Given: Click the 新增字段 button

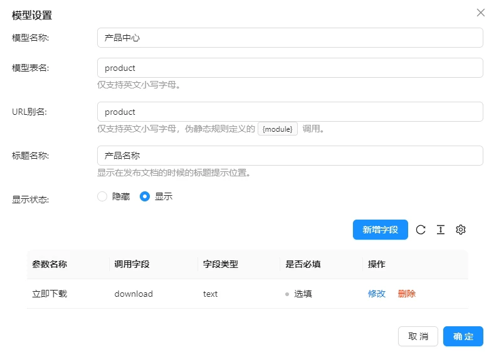Looking at the screenshot, I should click(x=381, y=230).
